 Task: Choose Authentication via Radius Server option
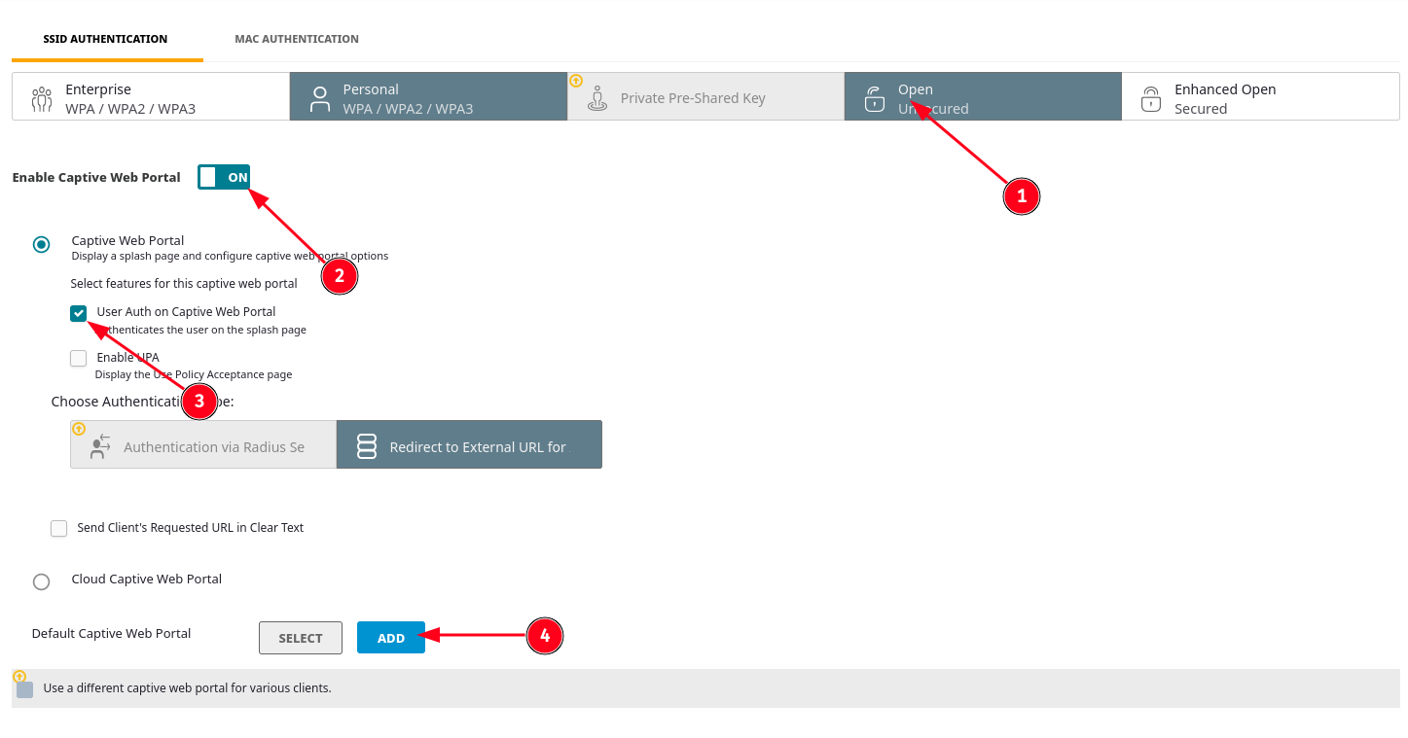[x=203, y=445]
